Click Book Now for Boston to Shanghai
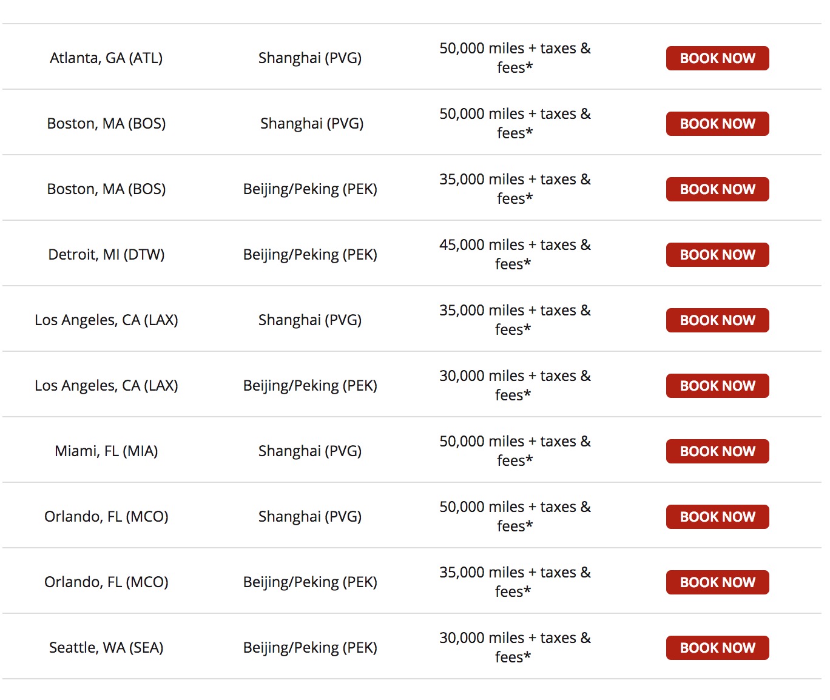The image size is (830, 700). pyautogui.click(x=717, y=124)
